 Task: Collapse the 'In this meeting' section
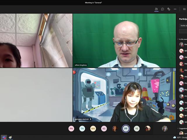point(178,39)
